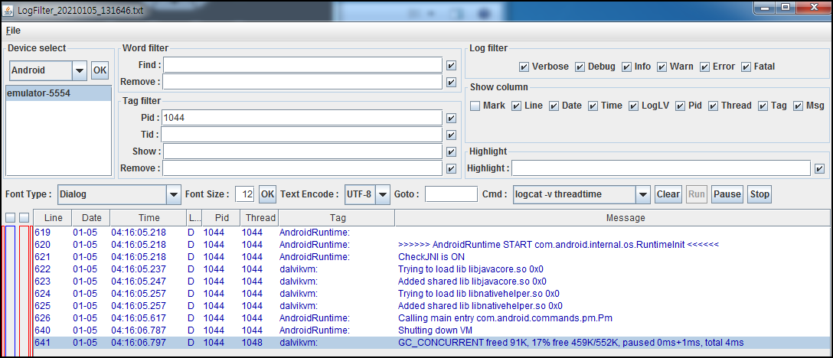Click the Goto line field
The image size is (833, 358).
coord(451,194)
